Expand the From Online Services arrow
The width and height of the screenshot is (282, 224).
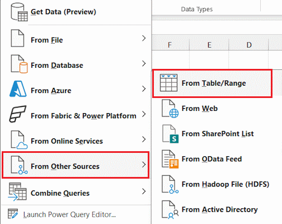click(144, 139)
